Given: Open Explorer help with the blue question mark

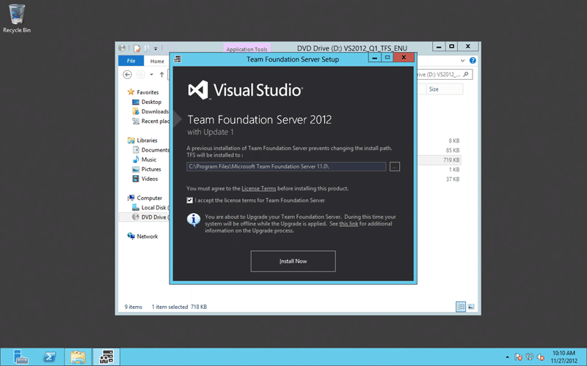Looking at the screenshot, I should pos(473,61).
